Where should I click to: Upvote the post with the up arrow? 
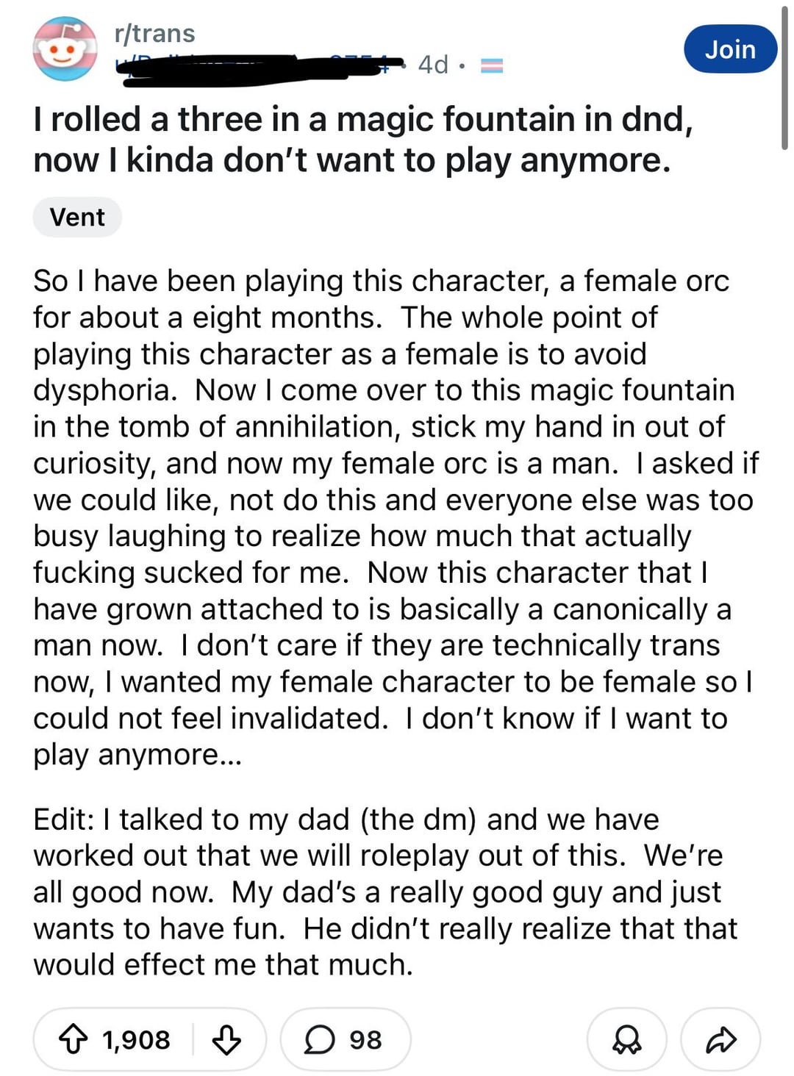[x=73, y=1040]
